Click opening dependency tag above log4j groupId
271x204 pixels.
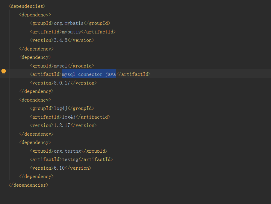point(35,100)
